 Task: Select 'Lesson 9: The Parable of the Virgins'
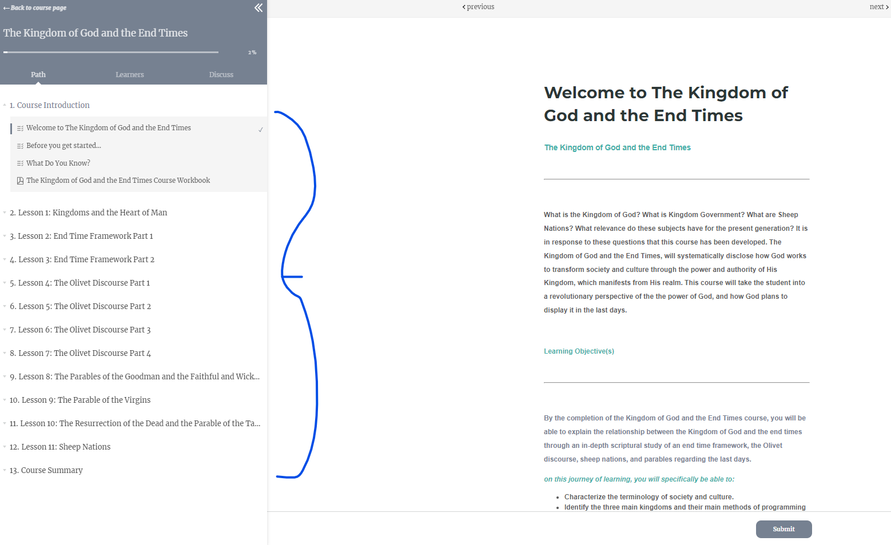80,400
